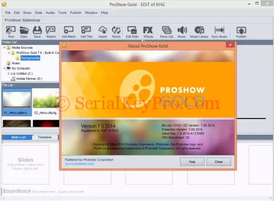Open the File menu
The height and width of the screenshot is (201, 274).
[8, 13]
